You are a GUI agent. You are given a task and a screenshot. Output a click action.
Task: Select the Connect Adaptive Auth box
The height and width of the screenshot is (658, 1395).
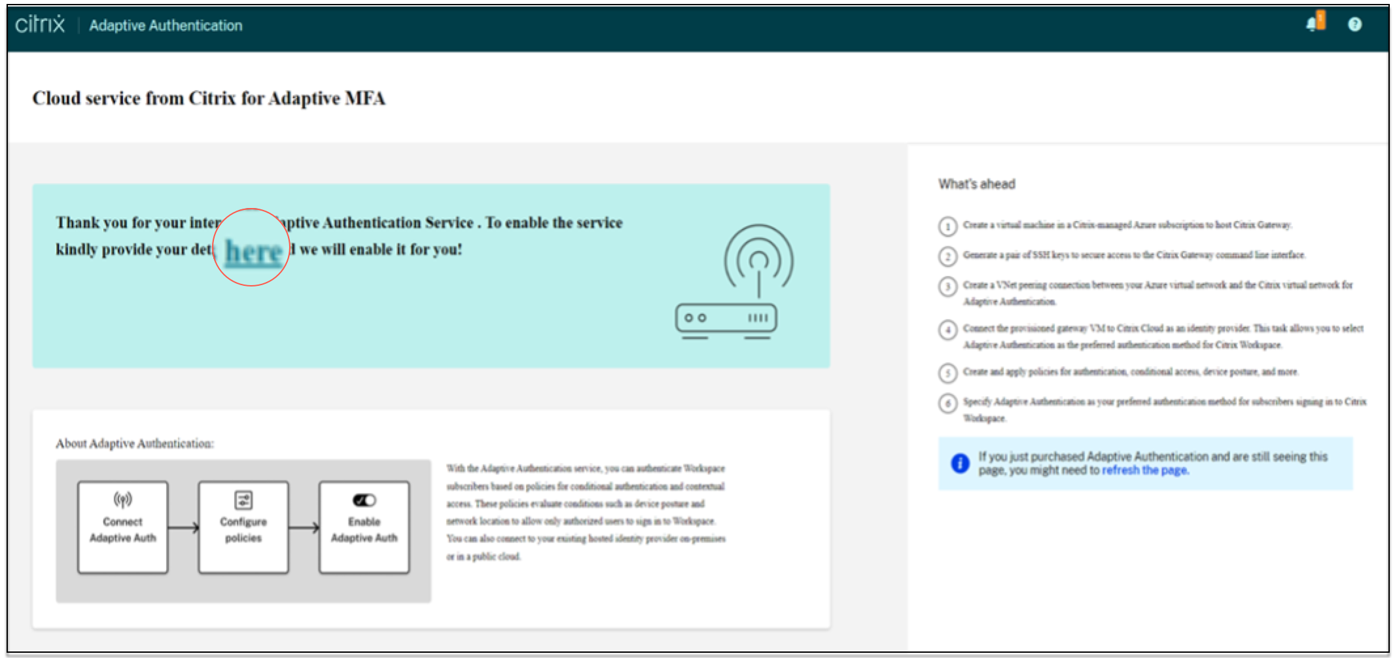[123, 527]
